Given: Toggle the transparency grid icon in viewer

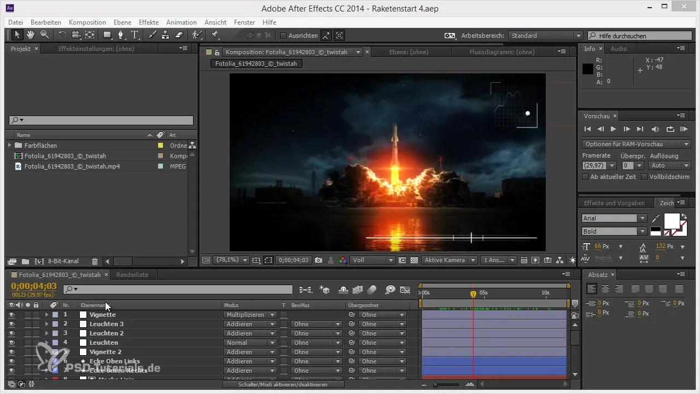Looking at the screenshot, I should pyautogui.click(x=415, y=260).
